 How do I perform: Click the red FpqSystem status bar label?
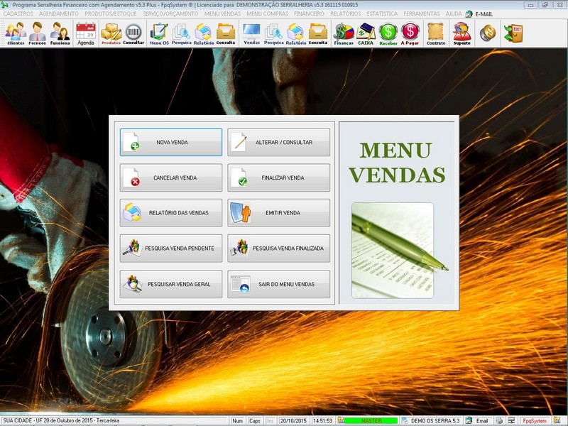535,420
